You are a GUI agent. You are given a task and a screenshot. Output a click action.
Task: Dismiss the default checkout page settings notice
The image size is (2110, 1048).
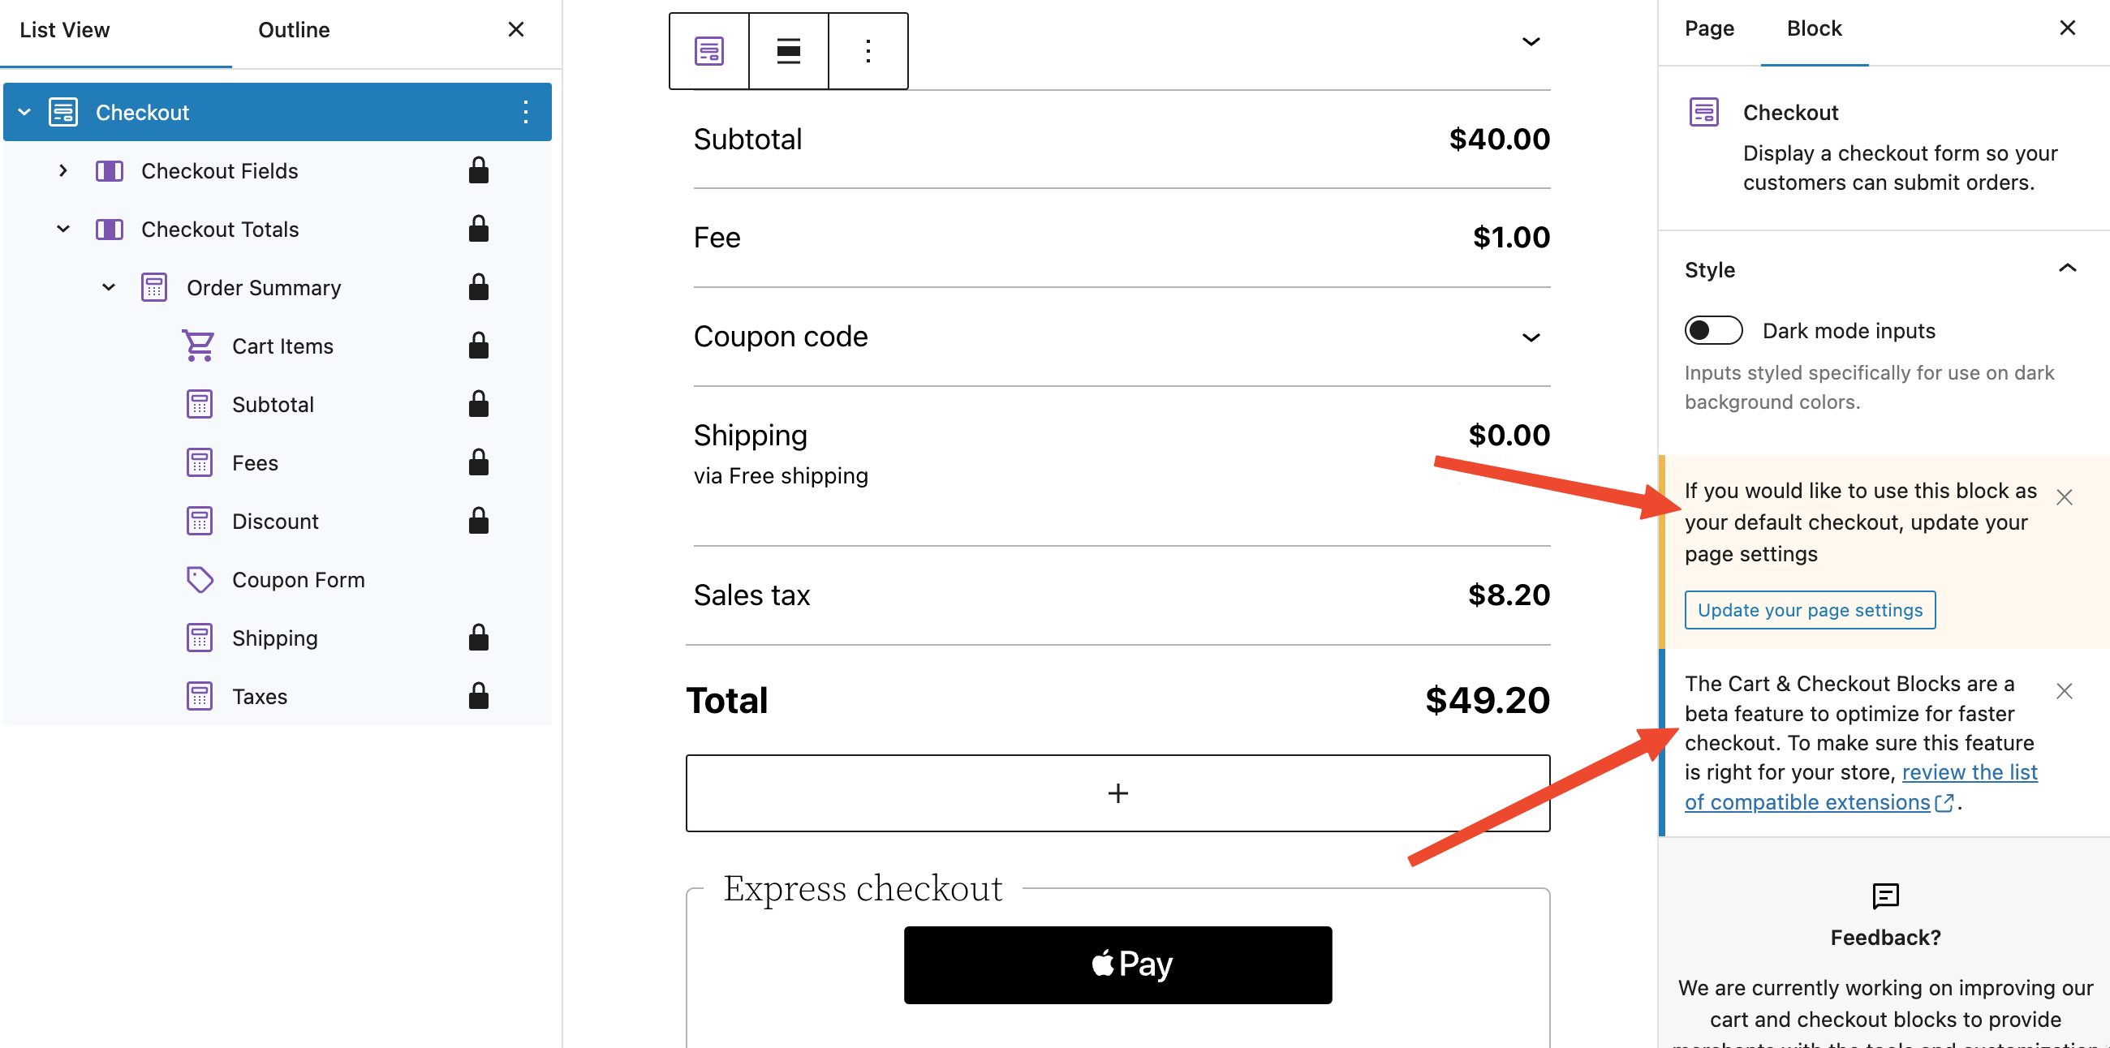2064,497
